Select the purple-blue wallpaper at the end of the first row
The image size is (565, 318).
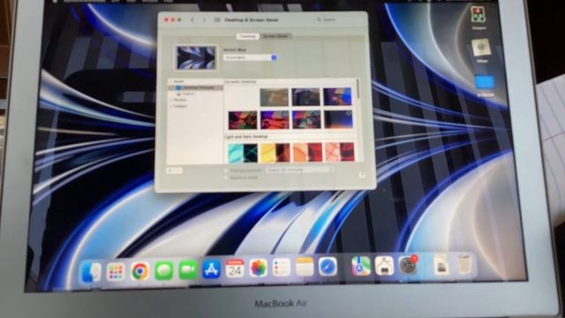point(337,96)
